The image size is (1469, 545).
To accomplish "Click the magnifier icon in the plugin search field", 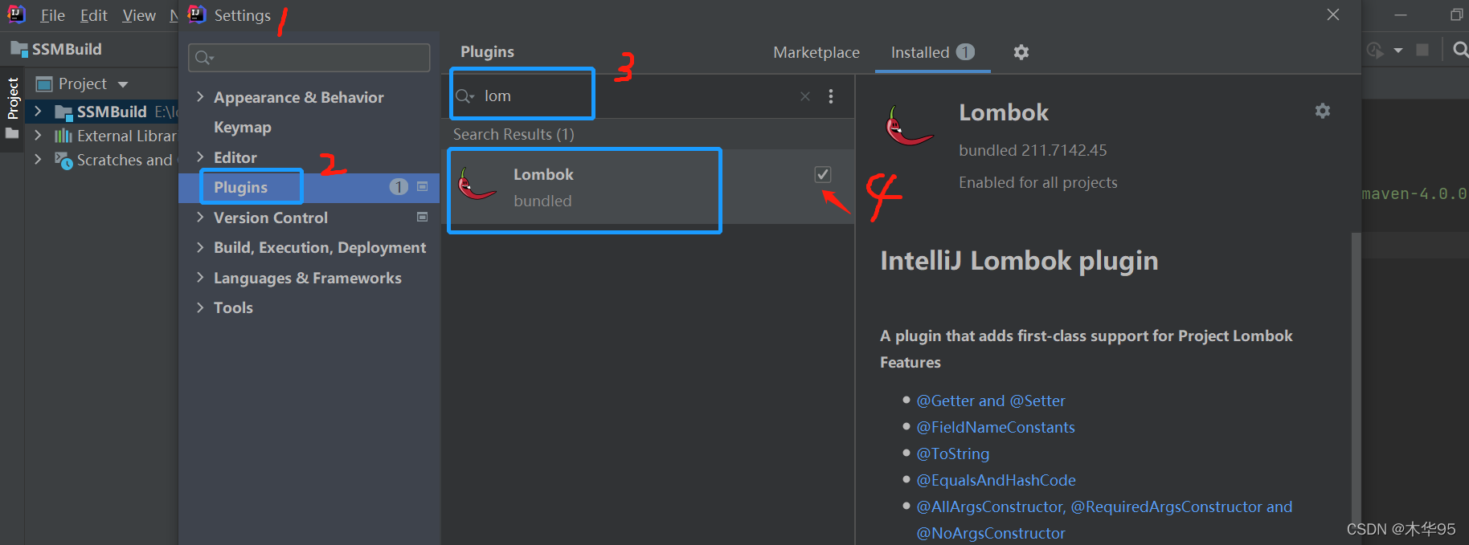I will [x=465, y=96].
